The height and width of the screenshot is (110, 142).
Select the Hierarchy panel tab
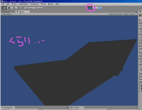8,108
